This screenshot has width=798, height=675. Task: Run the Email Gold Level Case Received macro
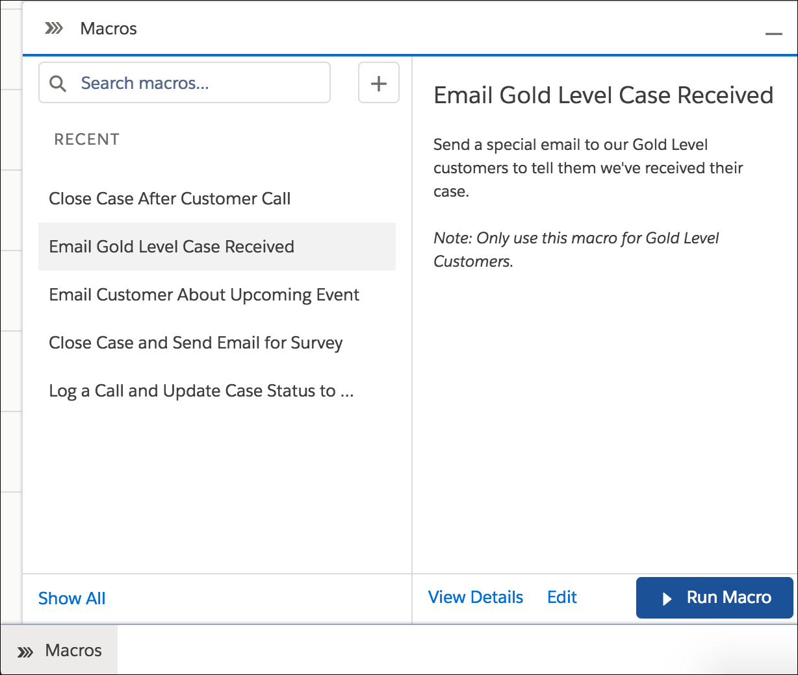[x=714, y=598]
